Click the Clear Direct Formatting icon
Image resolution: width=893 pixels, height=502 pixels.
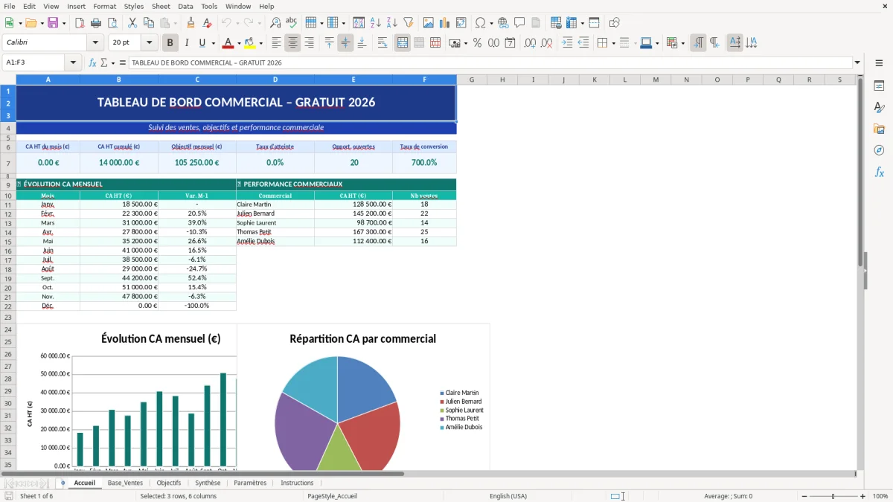206,23
